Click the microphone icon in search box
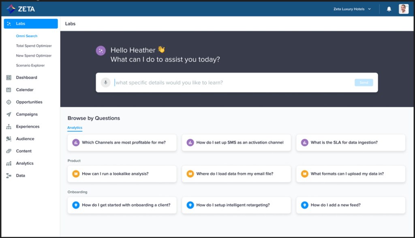Image resolution: width=415 pixels, height=238 pixels. click(105, 83)
